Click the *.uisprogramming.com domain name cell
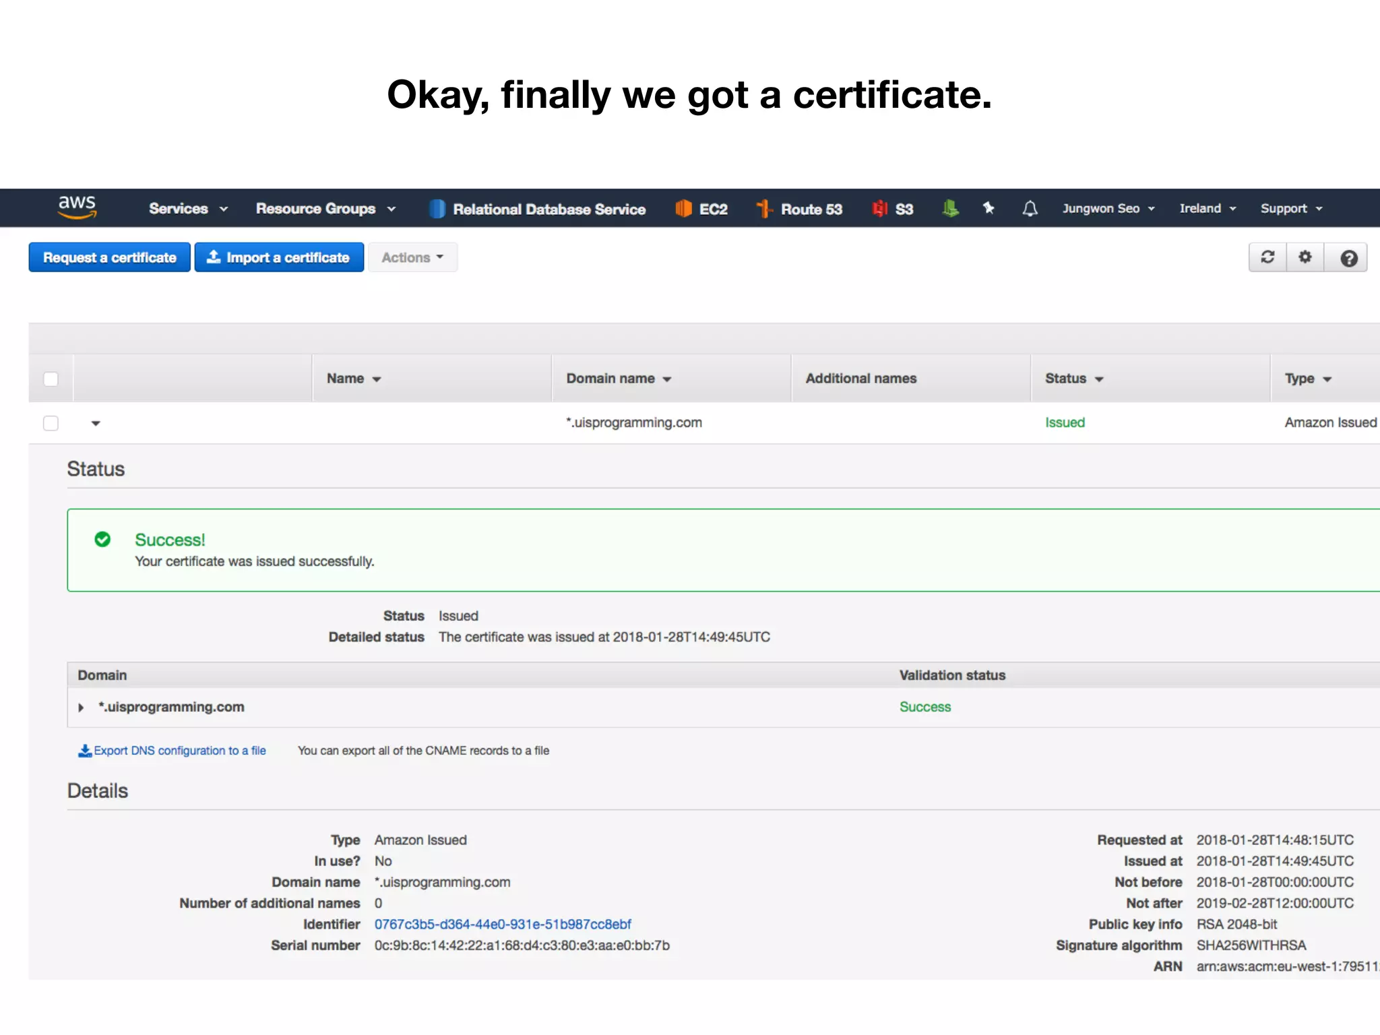 [634, 422]
